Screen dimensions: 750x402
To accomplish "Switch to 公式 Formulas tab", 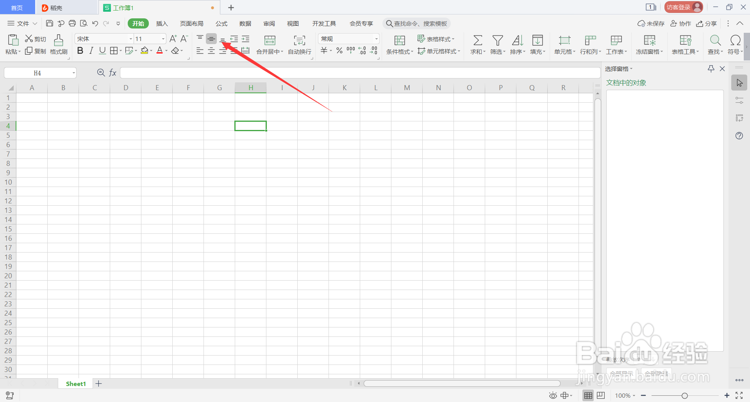I will click(x=221, y=23).
